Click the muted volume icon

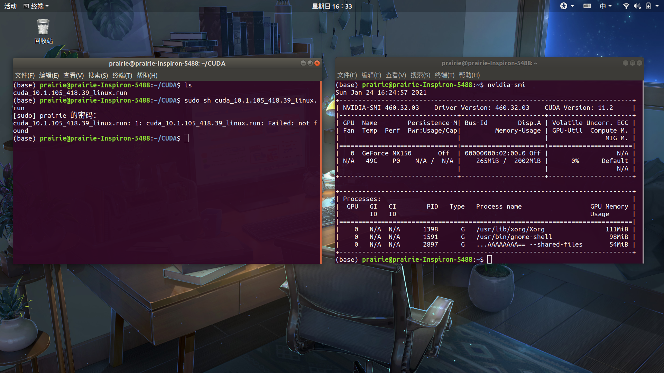pos(637,6)
